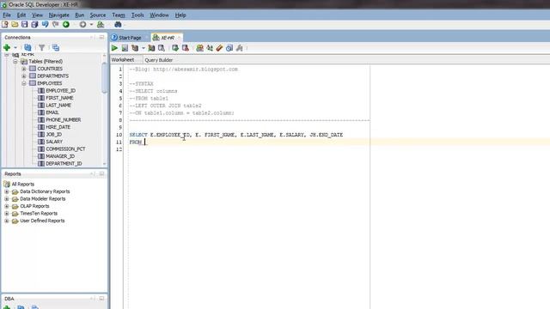Click the green Back navigation icon
This screenshot has width=550, height=309.
pyautogui.click(x=66, y=25)
